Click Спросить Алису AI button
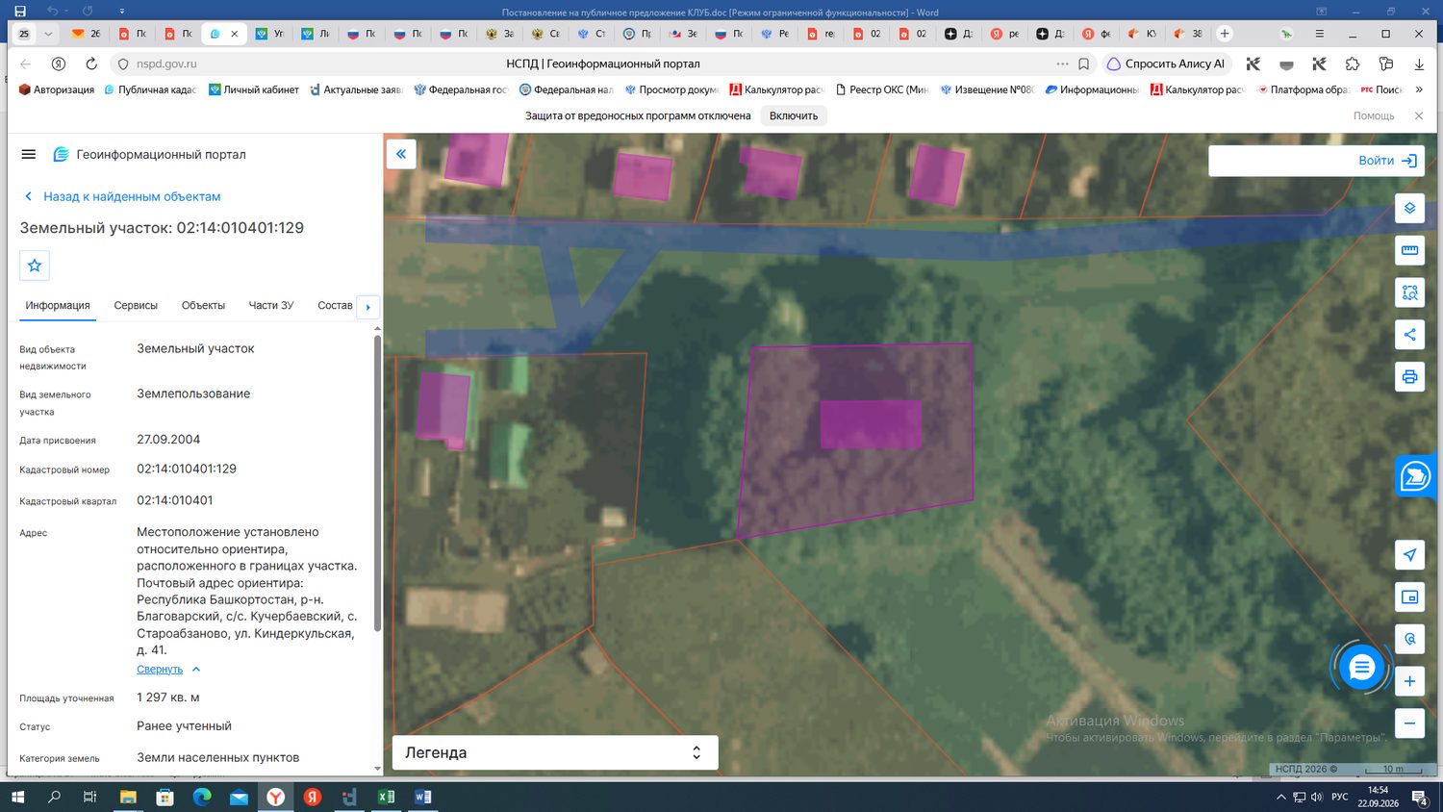 coord(1166,63)
